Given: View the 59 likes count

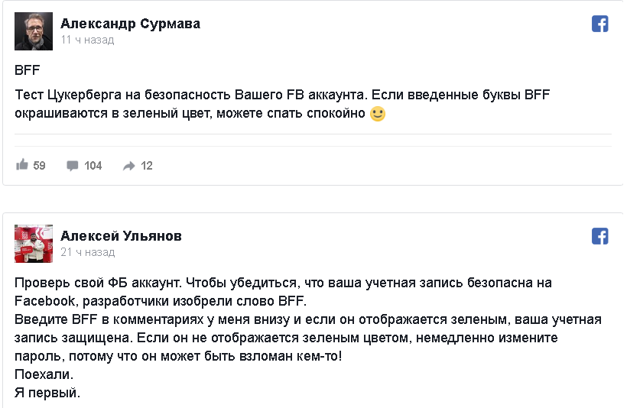Looking at the screenshot, I should pos(39,166).
